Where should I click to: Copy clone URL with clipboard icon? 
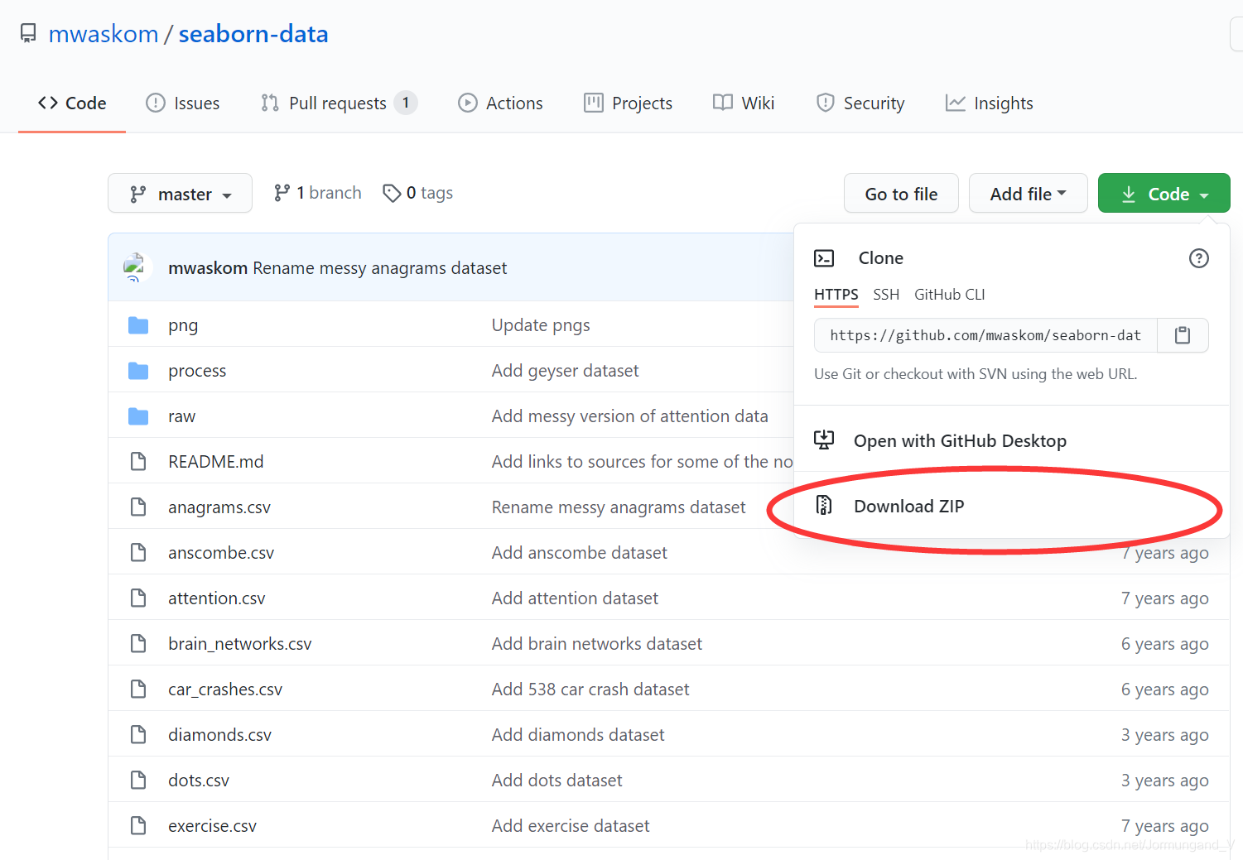(x=1183, y=335)
